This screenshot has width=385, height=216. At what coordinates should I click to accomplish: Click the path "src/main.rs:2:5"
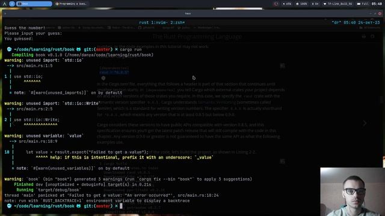coord(34,109)
